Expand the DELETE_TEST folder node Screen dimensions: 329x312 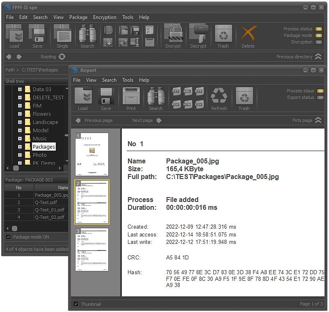click(x=20, y=98)
